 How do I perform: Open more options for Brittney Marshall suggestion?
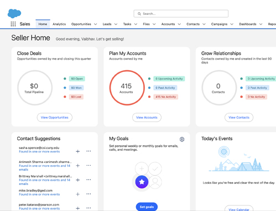(88, 180)
